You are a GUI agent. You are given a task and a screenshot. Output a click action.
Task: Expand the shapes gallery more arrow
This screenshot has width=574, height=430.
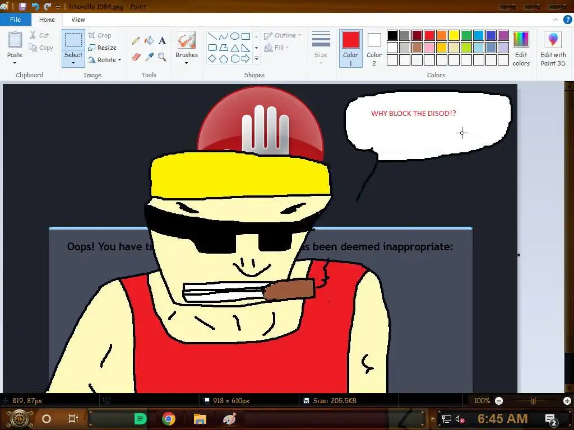point(256,58)
